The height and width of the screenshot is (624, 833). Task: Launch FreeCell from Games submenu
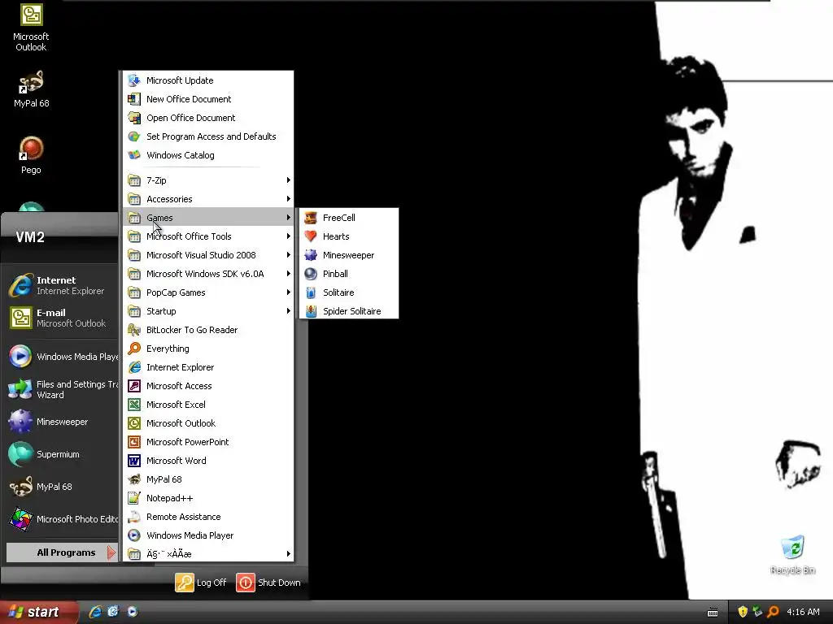coord(348,218)
